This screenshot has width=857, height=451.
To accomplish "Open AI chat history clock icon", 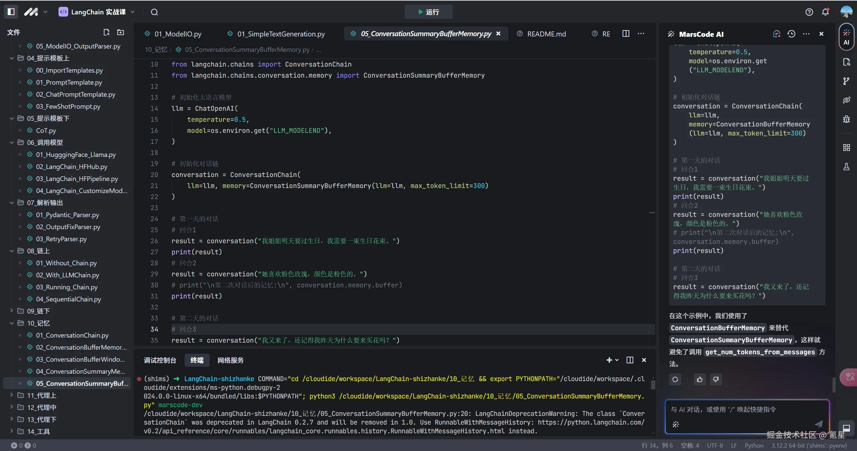I will (791, 34).
